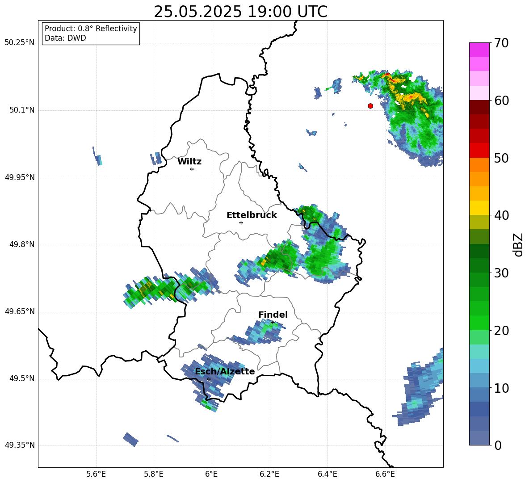Viewport: 529px width, 483px height.
Task: Click the 60 tick on the colorbar
Action: (x=501, y=101)
